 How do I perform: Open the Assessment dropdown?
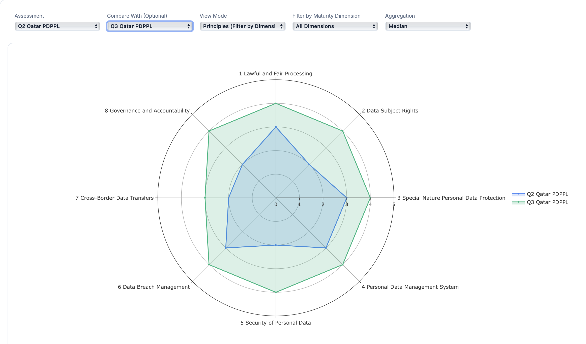[57, 26]
